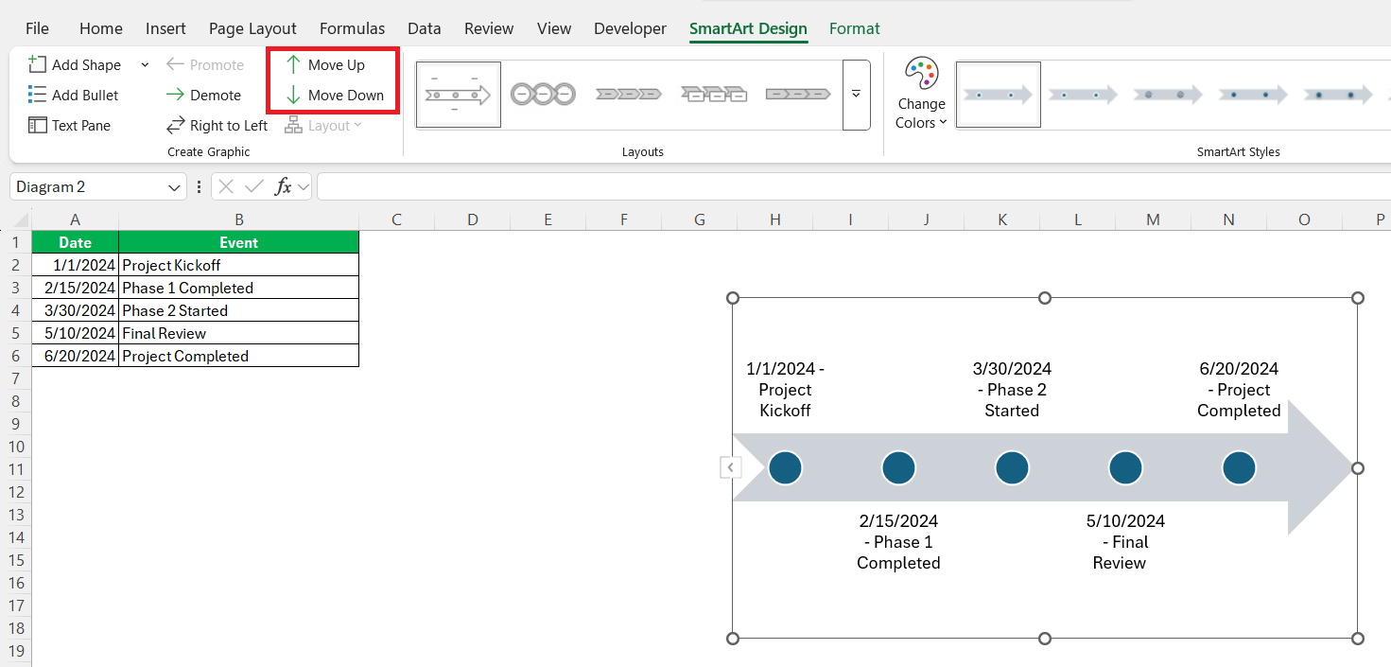
Task: Click Add Bullet in the ribbon
Action: 74,95
